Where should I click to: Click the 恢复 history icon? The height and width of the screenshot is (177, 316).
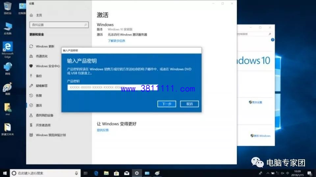click(31, 95)
